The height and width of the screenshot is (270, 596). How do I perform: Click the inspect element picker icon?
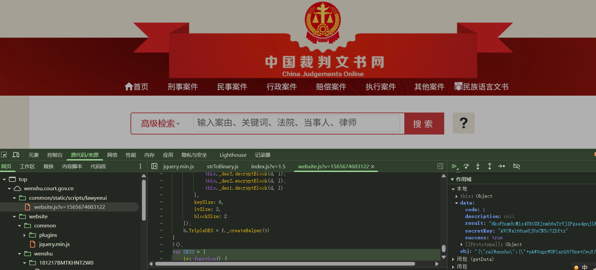pos(4,155)
